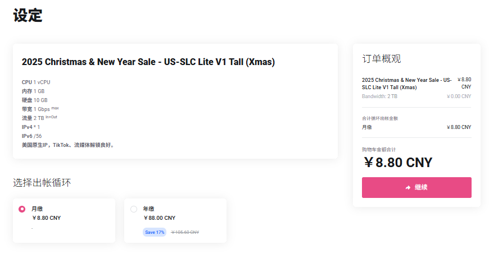The height and width of the screenshot is (254, 489).
Task: Click the US-SLC Lite V1 Tall product title
Action: point(148,62)
